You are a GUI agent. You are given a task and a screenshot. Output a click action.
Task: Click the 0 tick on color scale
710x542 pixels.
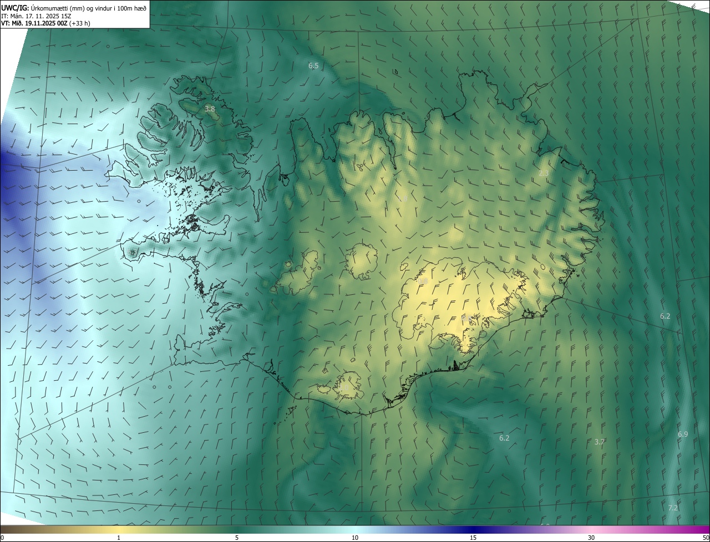pyautogui.click(x=2, y=538)
